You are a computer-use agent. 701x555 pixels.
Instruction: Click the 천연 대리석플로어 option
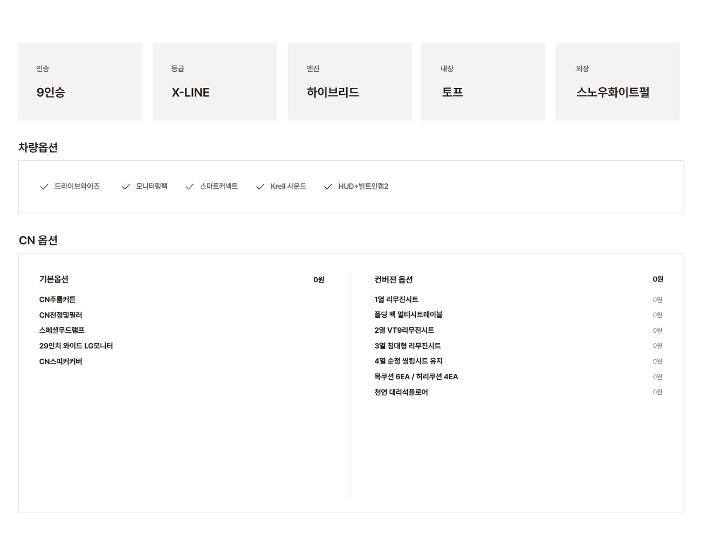coord(401,392)
